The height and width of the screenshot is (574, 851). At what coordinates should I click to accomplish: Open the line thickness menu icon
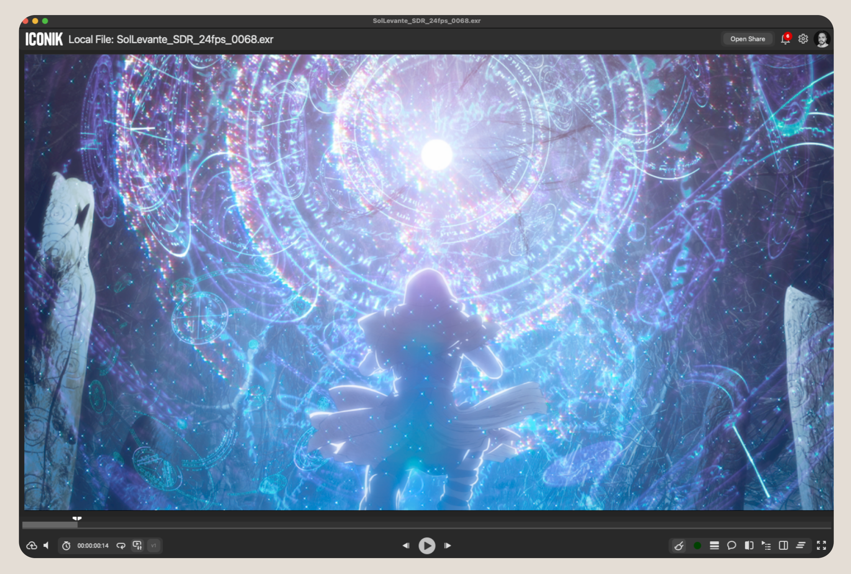(714, 546)
